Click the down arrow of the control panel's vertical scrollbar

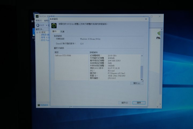pos(160,104)
